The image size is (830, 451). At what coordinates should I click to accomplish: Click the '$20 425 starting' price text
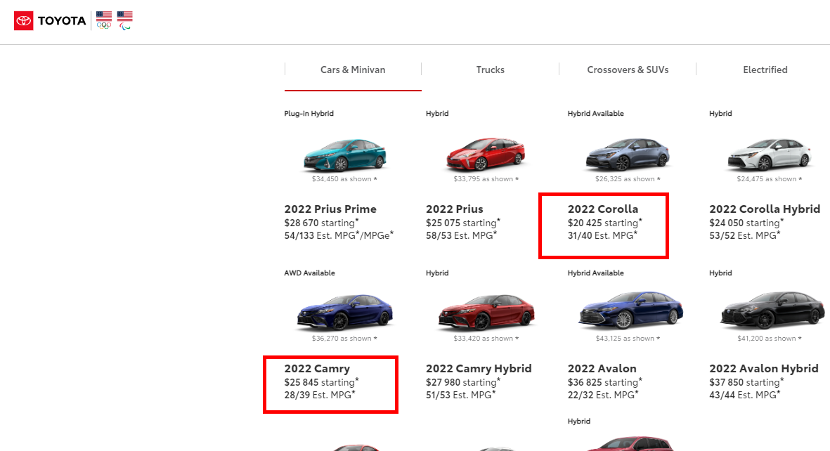604,223
